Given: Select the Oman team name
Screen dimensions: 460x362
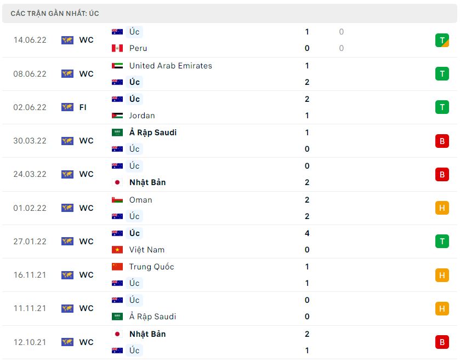Looking at the screenshot, I should 141,200.
